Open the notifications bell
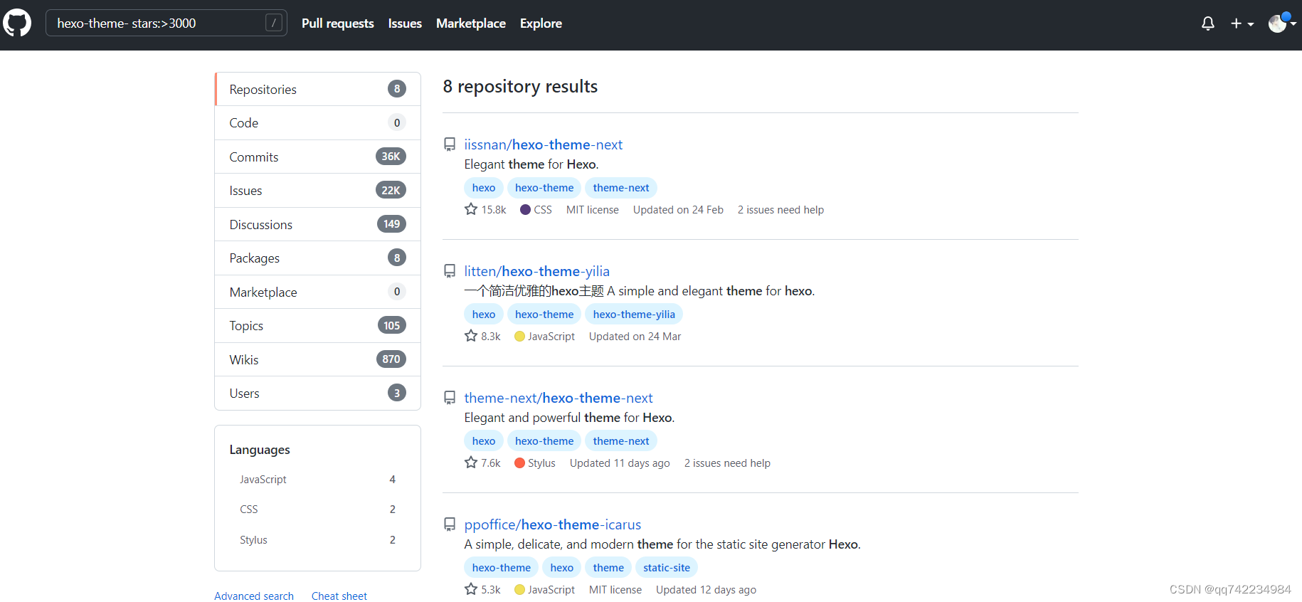1302x602 pixels. pos(1207,23)
